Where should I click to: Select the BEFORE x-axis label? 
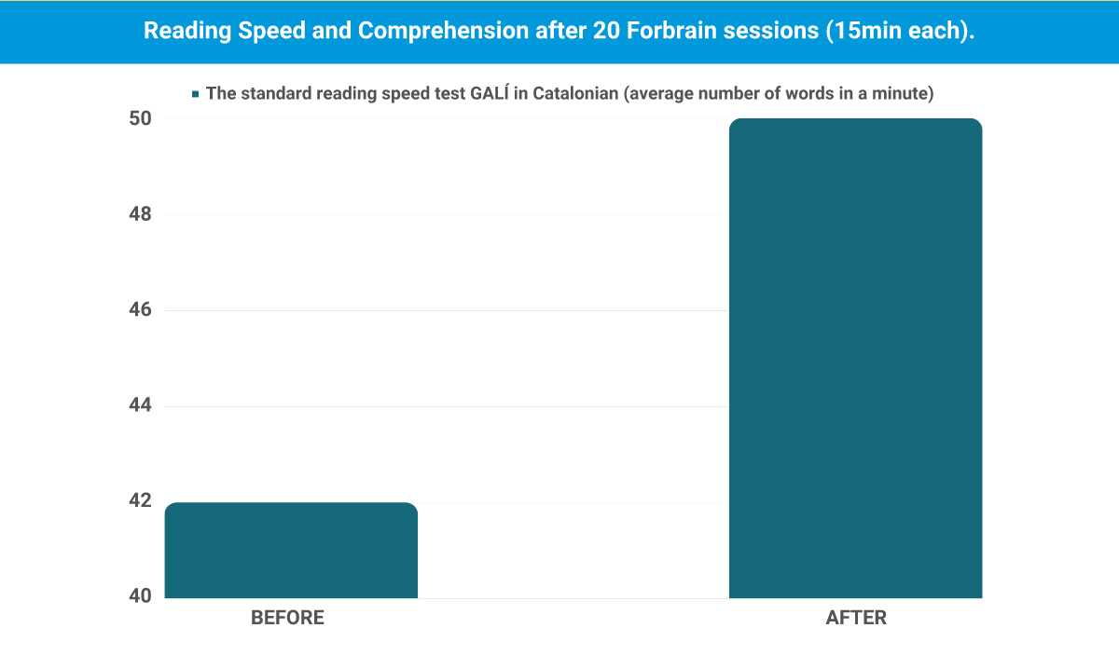coord(287,618)
